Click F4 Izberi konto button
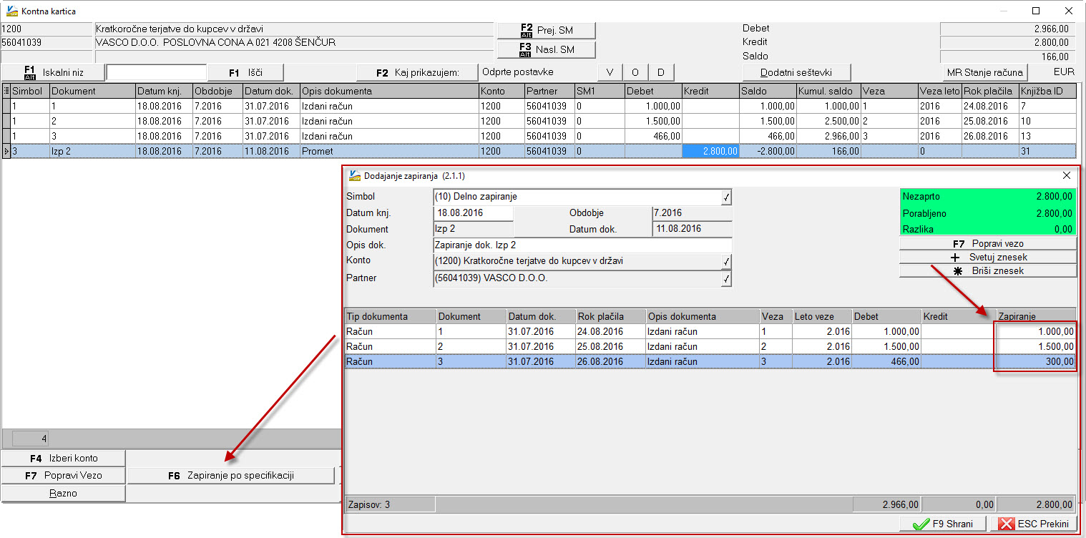Image resolution: width=1086 pixels, height=538 pixels. point(63,458)
